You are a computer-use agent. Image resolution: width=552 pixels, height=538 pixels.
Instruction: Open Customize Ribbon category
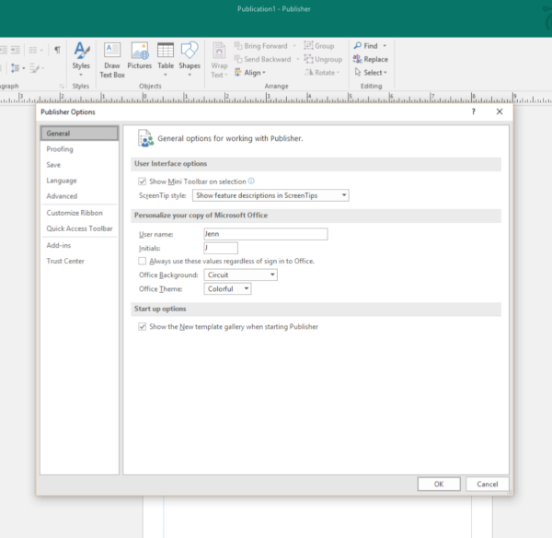(x=79, y=213)
